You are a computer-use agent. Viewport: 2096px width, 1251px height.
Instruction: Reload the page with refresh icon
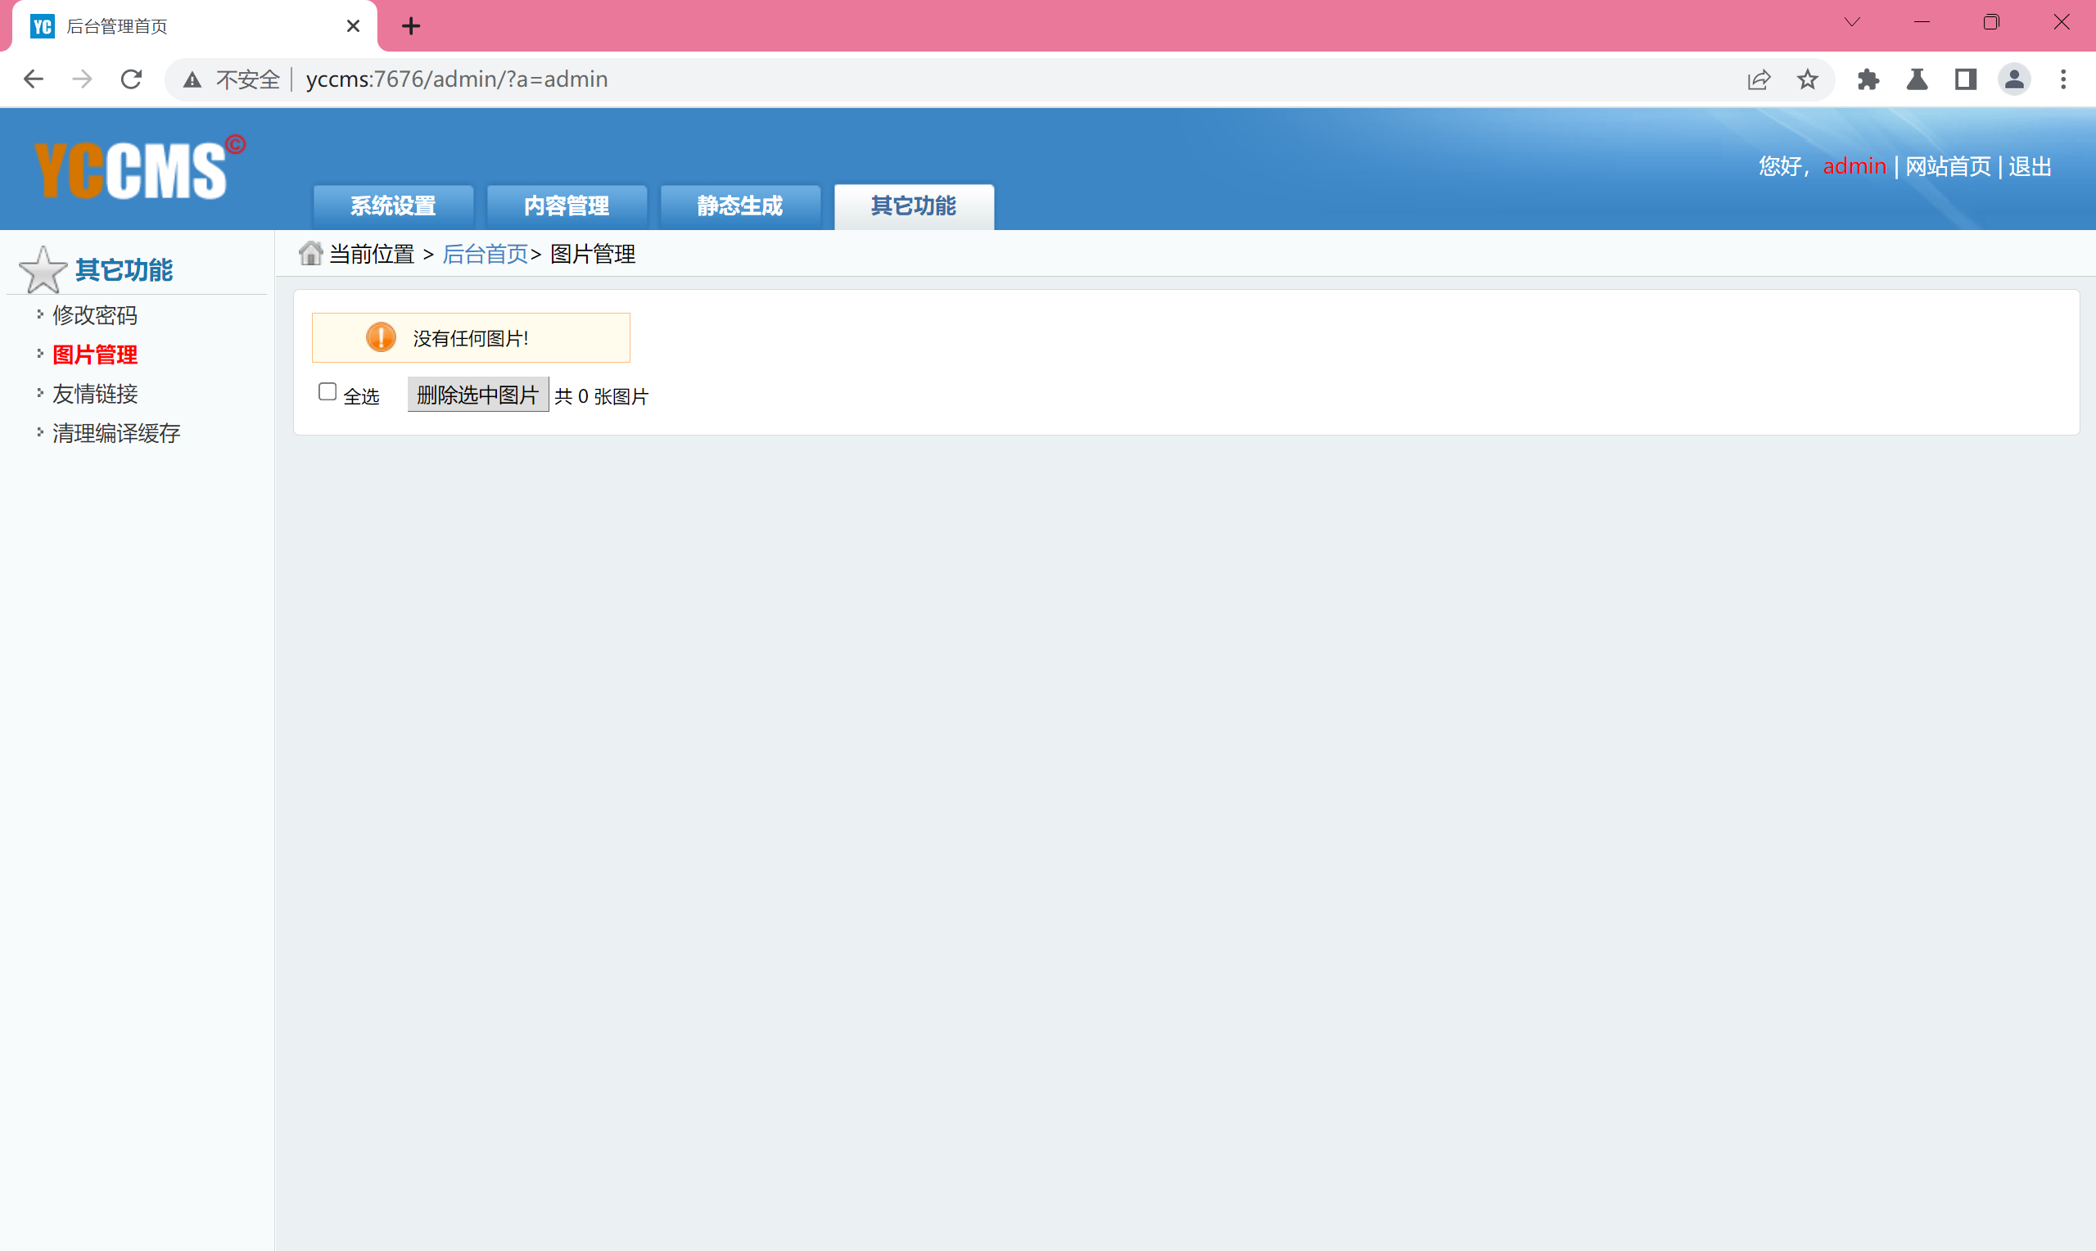132,79
